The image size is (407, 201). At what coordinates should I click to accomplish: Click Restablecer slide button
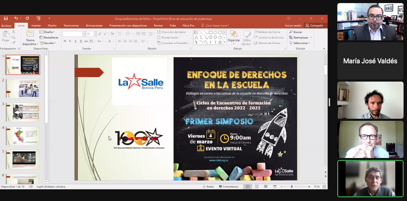tap(49, 38)
